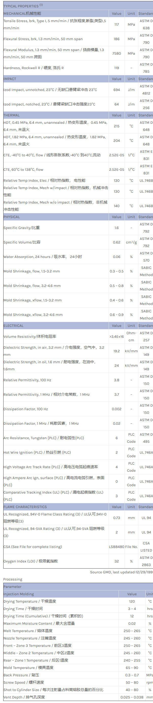153x703 pixels.
Task: Click the TYPICAL PROPERTIES heading
Action: [21, 6]
